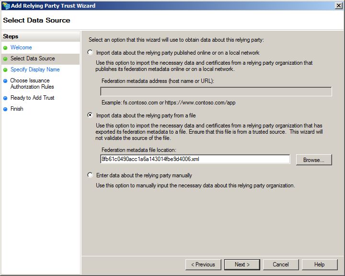Click the Steps panel header
This screenshot has height=276, width=345.
[x=40, y=36]
